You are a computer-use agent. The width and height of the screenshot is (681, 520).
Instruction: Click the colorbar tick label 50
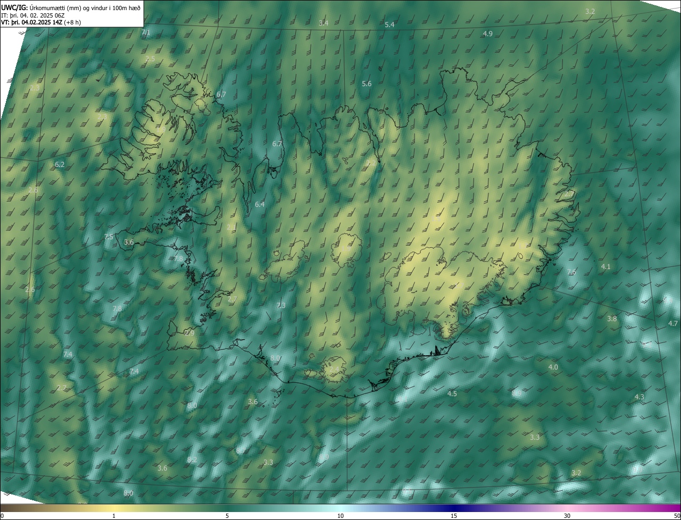[677, 516]
